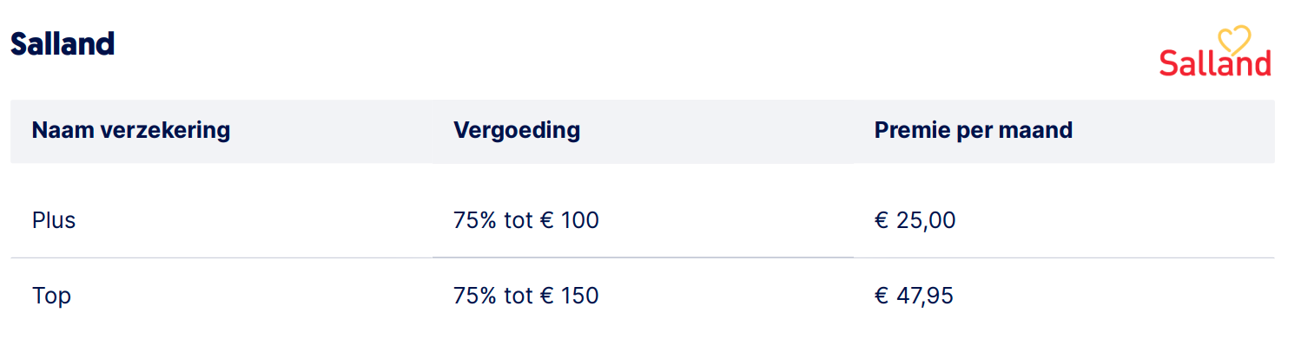Click the 75% tot € 100 reimbursement cell

[525, 220]
